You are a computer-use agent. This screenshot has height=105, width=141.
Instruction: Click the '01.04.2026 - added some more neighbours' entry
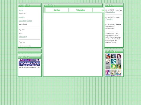coord(113,26)
